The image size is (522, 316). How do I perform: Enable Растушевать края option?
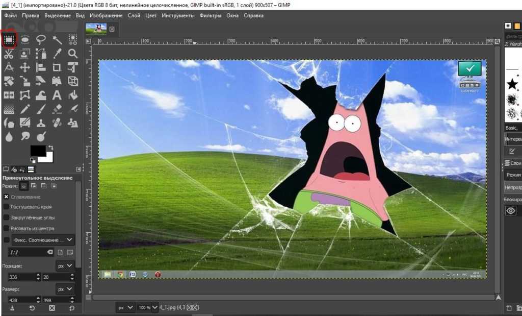pyautogui.click(x=6, y=207)
